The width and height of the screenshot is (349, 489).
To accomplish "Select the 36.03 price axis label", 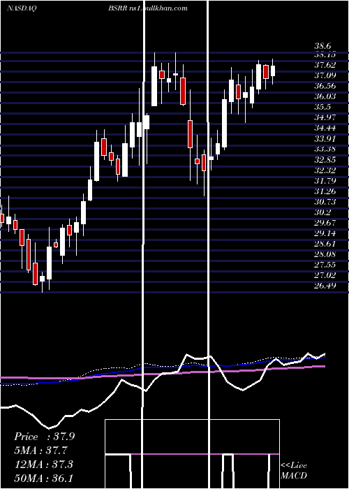I will pos(325,96).
